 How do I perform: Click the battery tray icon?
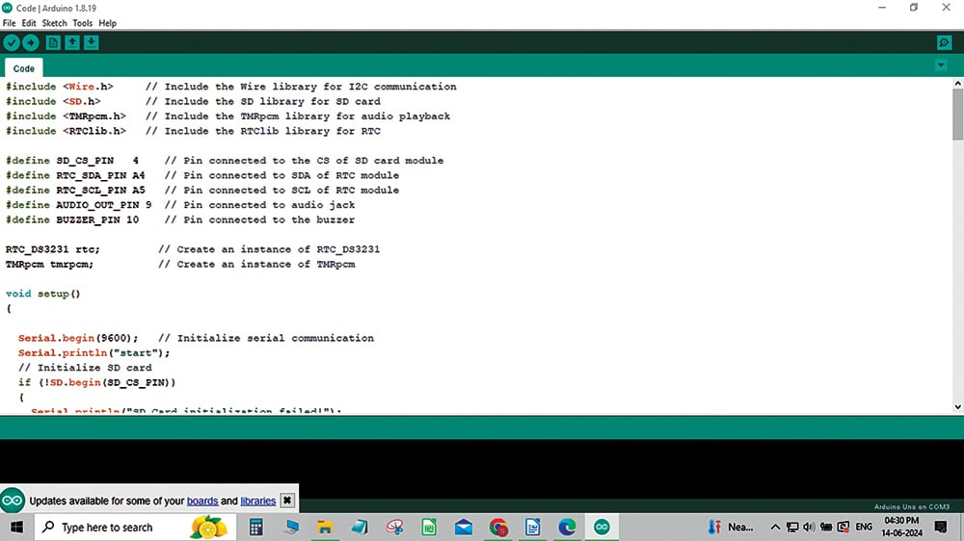(x=826, y=527)
